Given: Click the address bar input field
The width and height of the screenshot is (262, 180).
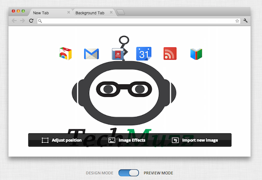Looking at the screenshot, I should coord(139,21).
